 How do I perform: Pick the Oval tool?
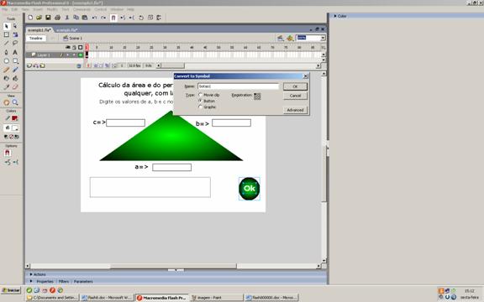point(7,60)
